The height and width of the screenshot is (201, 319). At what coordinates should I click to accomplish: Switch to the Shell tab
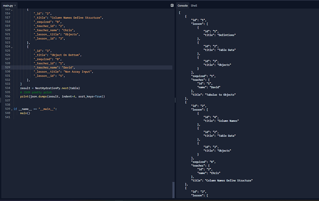[x=194, y=6]
